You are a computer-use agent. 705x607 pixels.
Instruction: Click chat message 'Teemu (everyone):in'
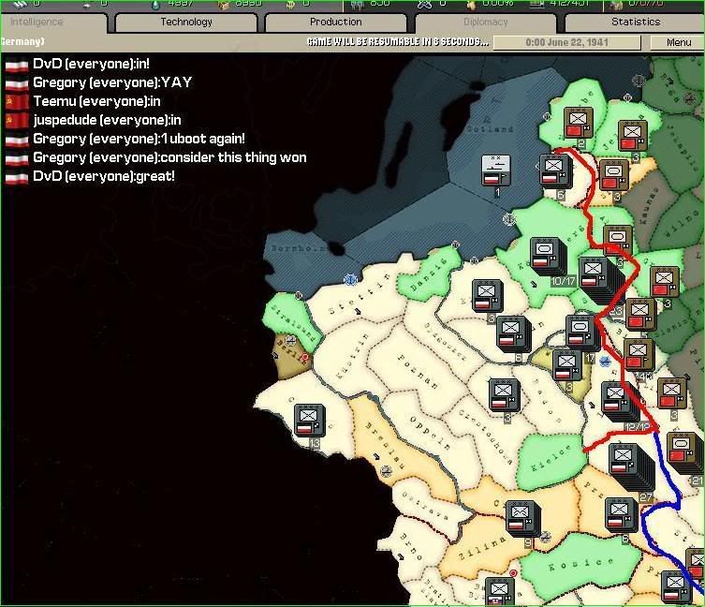(x=82, y=101)
